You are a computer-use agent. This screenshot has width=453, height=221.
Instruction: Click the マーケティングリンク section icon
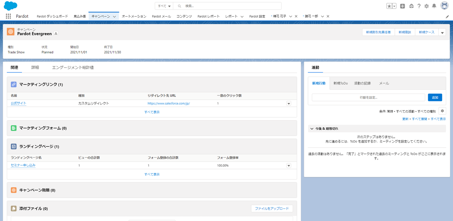[14, 84]
